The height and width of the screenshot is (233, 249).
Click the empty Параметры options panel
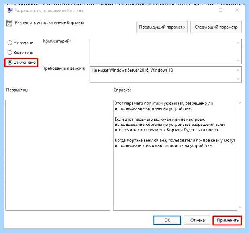[58, 155]
